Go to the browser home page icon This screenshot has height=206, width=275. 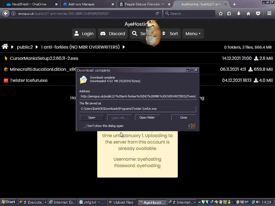click(248, 13)
